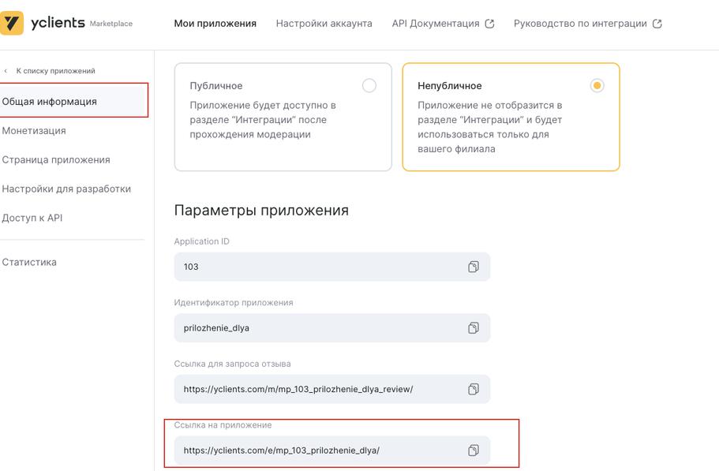
Task: Click the yclients logo icon
Action: [x=12, y=23]
